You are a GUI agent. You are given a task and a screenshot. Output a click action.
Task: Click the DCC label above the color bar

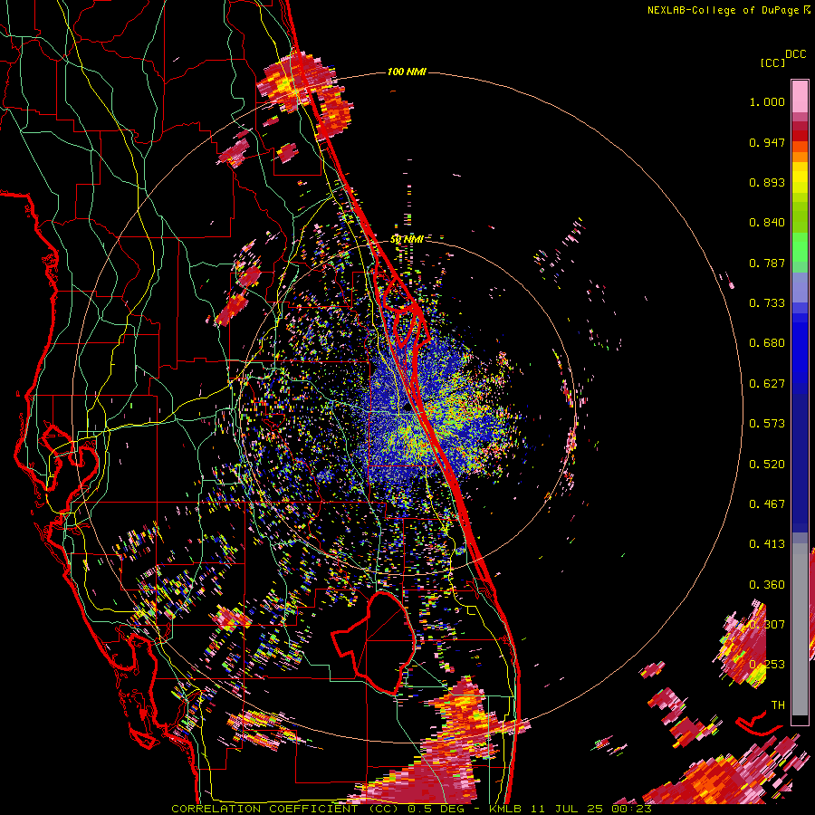click(x=795, y=54)
